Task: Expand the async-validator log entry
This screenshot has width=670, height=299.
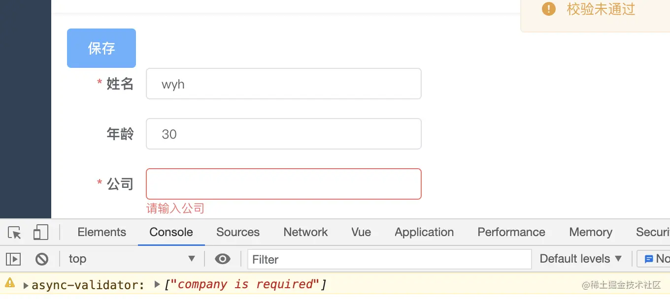Action: [26, 285]
